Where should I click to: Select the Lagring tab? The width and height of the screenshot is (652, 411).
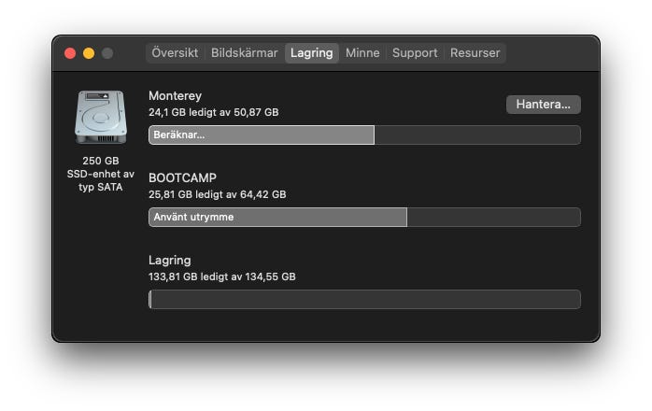311,53
